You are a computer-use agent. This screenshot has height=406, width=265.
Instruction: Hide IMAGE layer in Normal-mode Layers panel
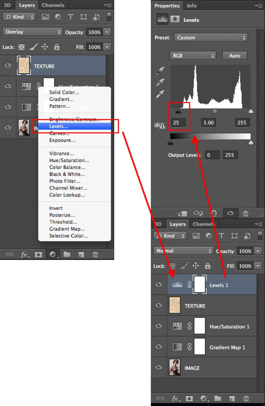tap(159, 367)
